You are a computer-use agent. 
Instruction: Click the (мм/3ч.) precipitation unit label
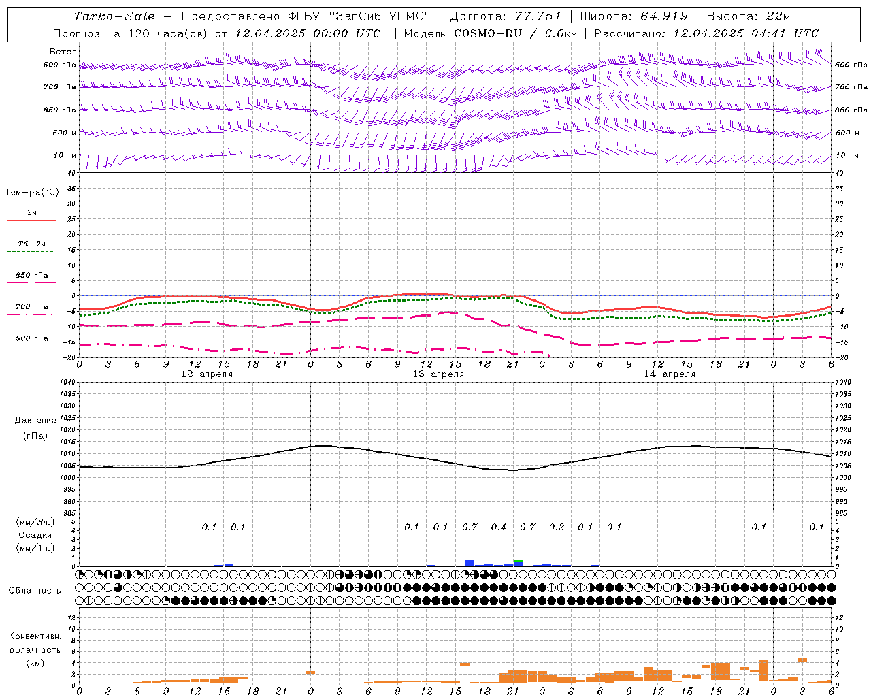click(x=35, y=522)
